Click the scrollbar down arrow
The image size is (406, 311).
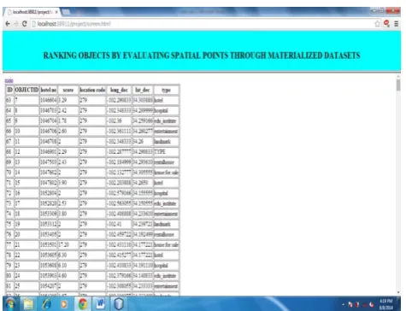(398, 292)
